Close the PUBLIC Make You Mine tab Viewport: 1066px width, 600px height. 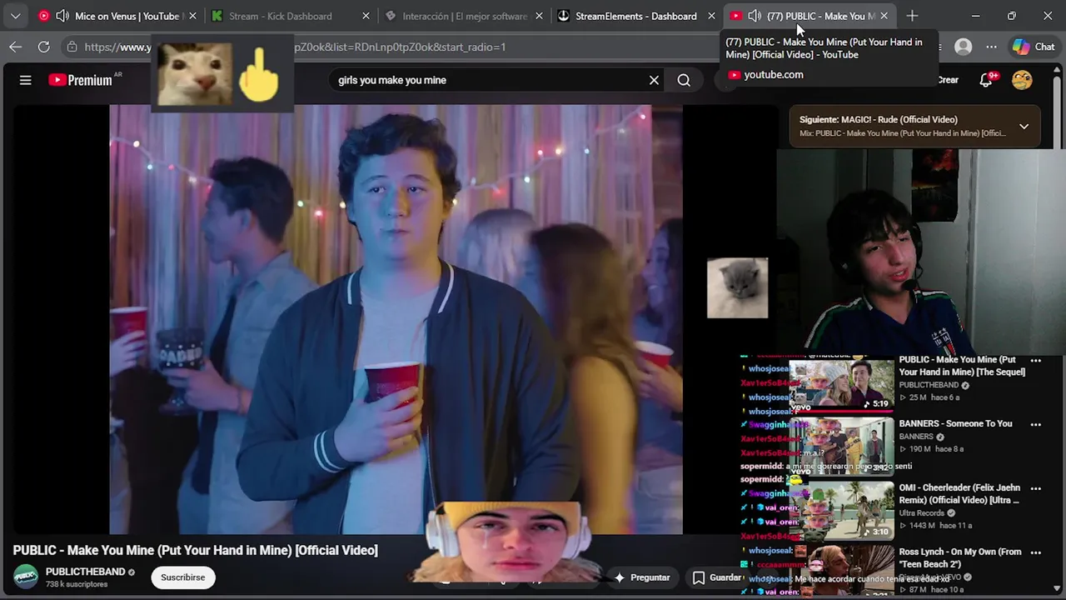coord(884,16)
